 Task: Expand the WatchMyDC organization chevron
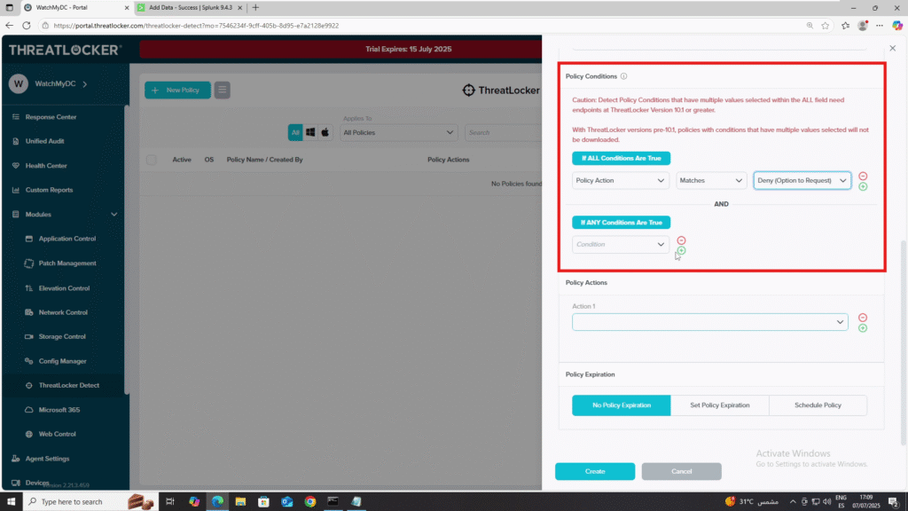point(85,84)
